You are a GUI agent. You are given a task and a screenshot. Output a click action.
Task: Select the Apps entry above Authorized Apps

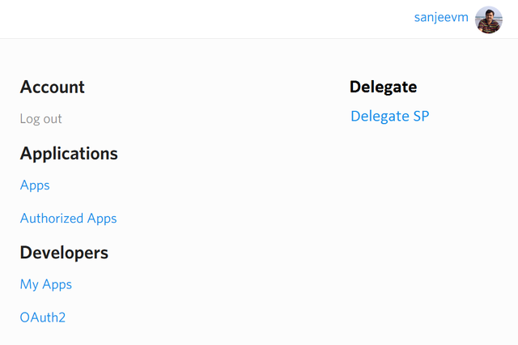[x=35, y=185]
